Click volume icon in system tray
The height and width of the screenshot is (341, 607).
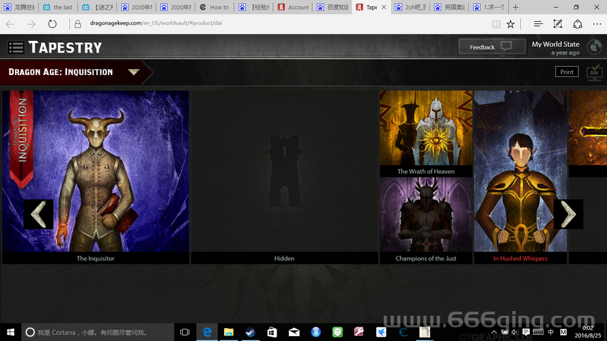515,332
